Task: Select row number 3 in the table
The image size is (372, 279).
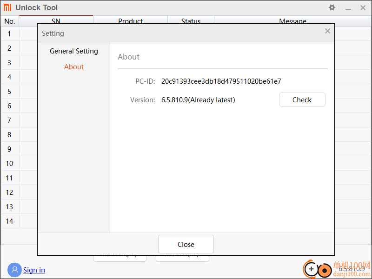Action: 9,63
